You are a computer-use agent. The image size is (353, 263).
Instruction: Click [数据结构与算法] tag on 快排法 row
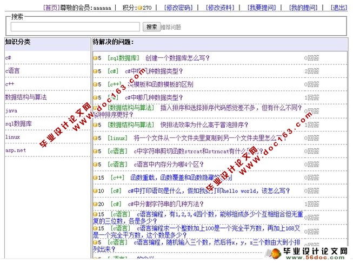pos(131,124)
